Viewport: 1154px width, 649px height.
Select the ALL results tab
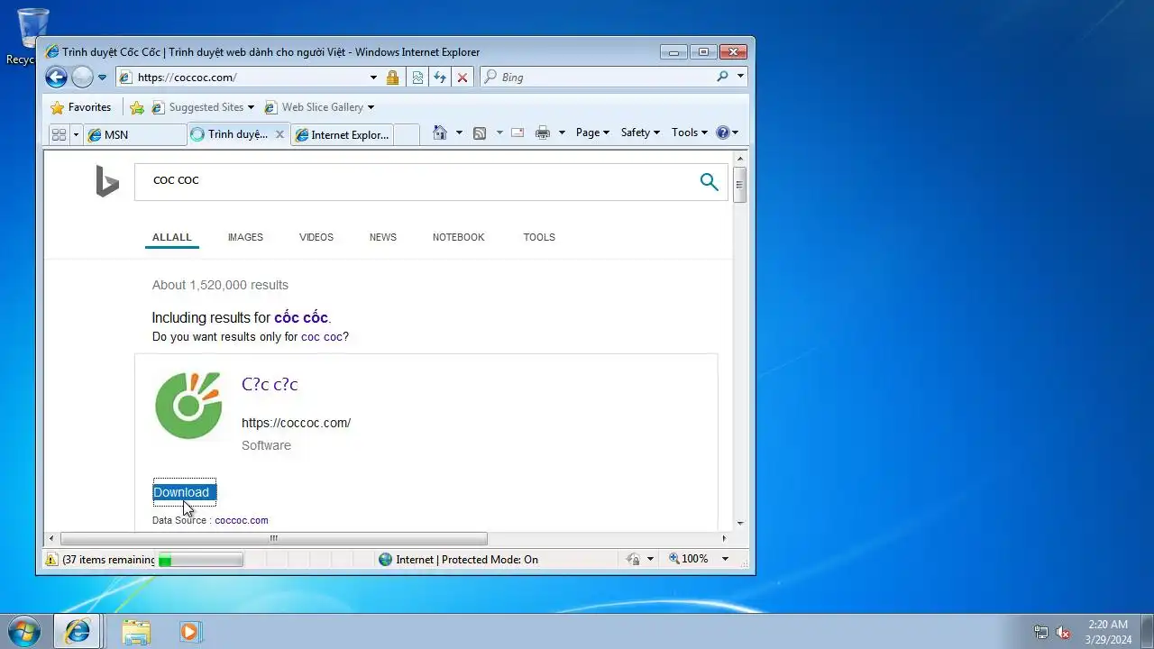point(171,237)
